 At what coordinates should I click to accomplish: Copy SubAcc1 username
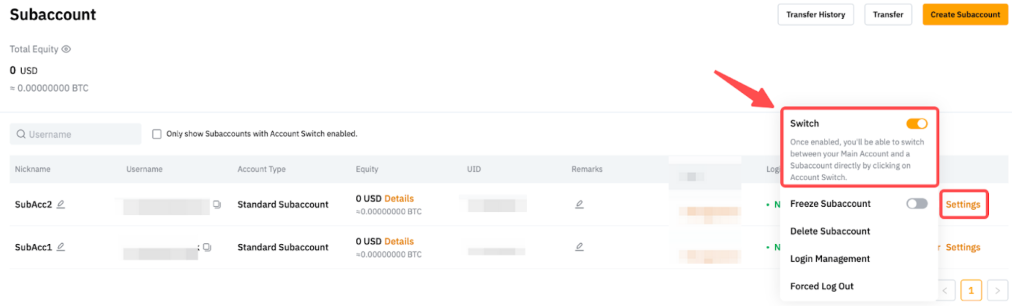point(207,247)
